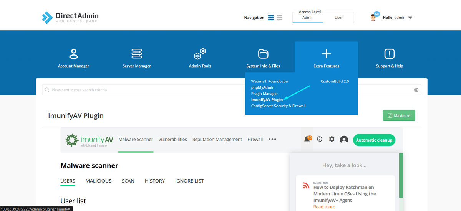The image size is (461, 211).
Task: Open Imunify settings gear icon
Action: [332, 140]
